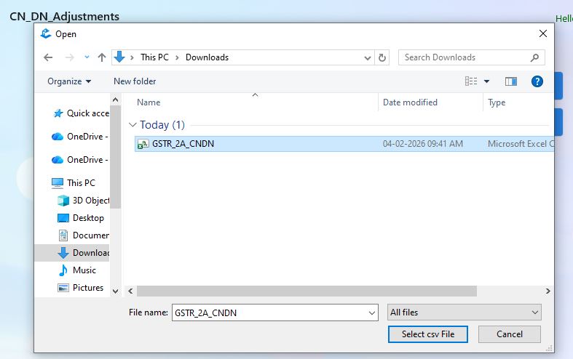Screen dimensions: 573x359
Task: Open the Recent locations dropdown arrow
Action: pyautogui.click(x=87, y=57)
